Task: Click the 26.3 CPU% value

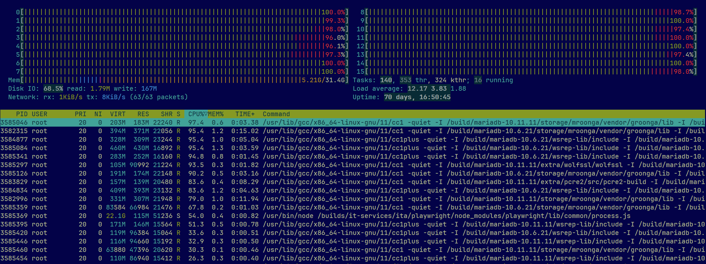Action: point(196,258)
